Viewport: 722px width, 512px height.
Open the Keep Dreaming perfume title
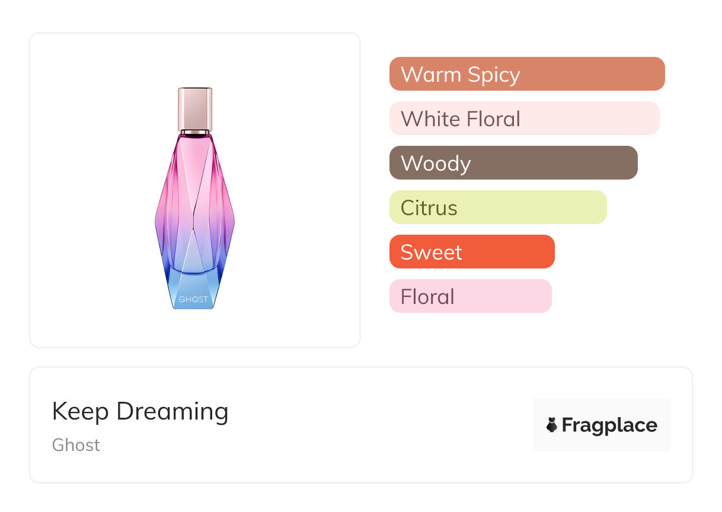(x=140, y=411)
